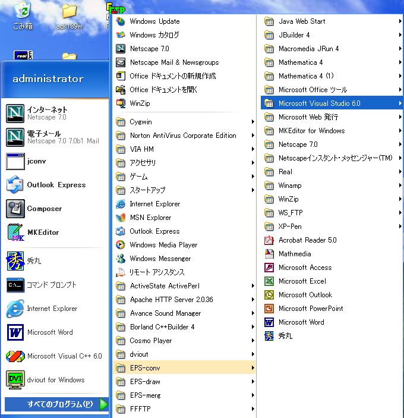
Task: Expand the Java Web Start submenu arrow
Action: coord(400,21)
